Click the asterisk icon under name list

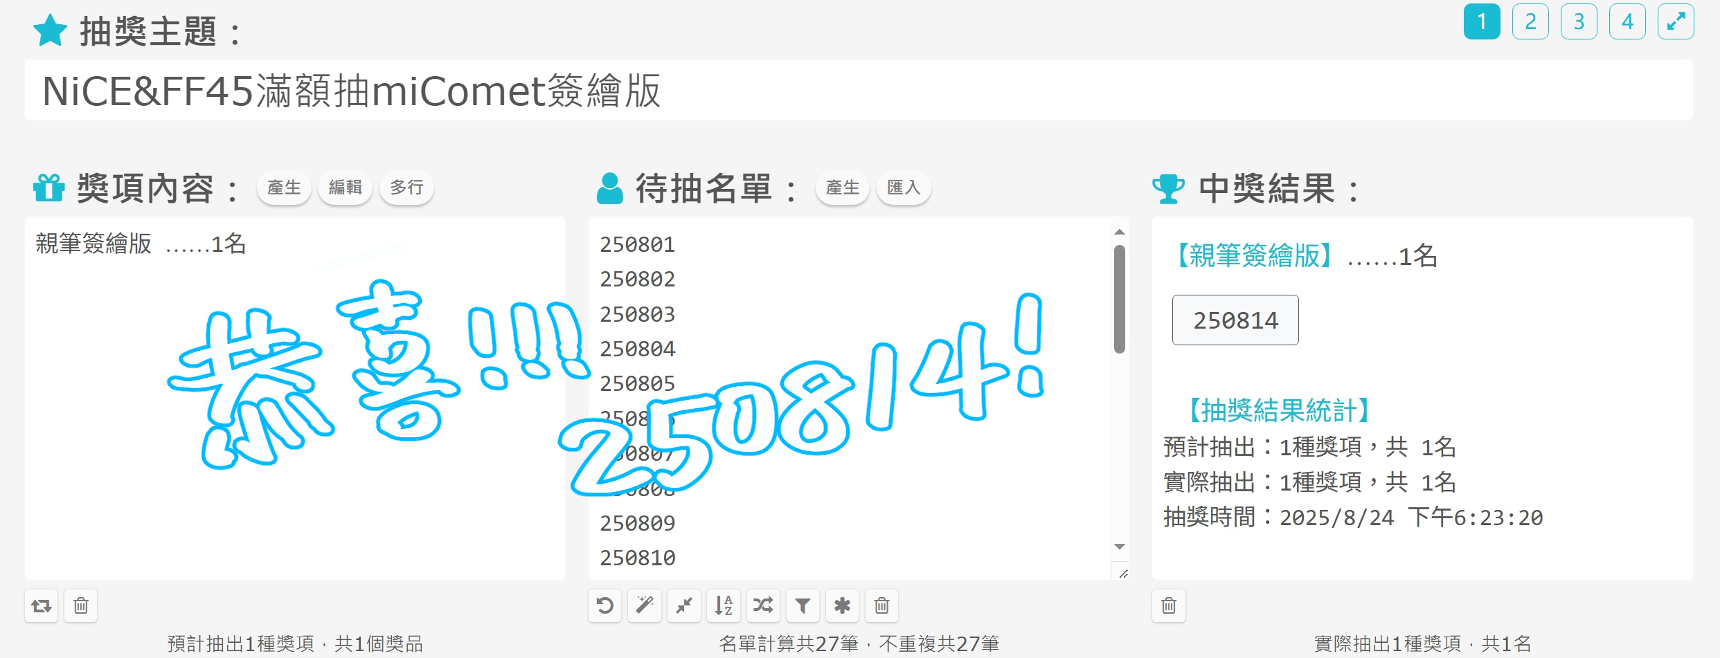(x=842, y=606)
